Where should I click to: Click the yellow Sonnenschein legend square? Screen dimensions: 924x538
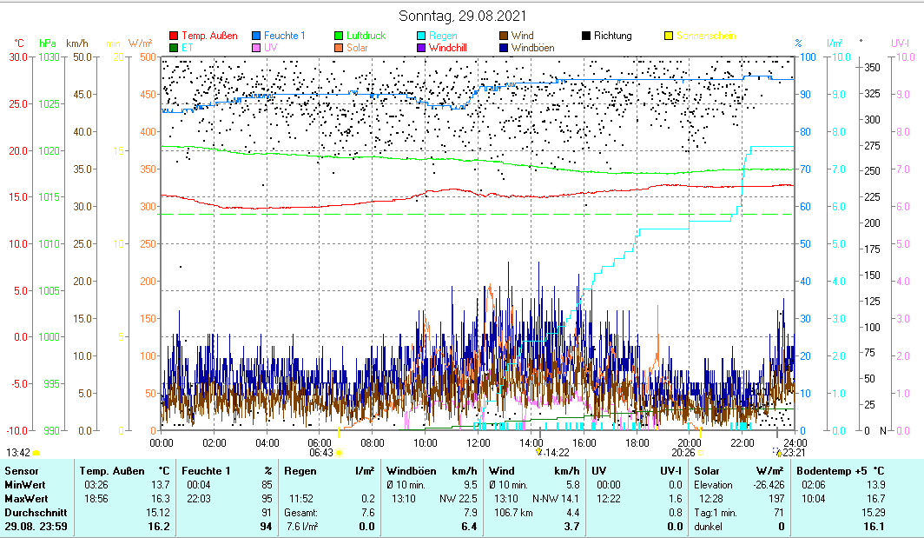click(x=669, y=37)
